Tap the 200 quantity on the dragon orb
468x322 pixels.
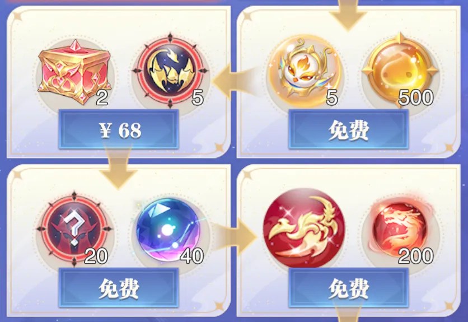[415, 256]
